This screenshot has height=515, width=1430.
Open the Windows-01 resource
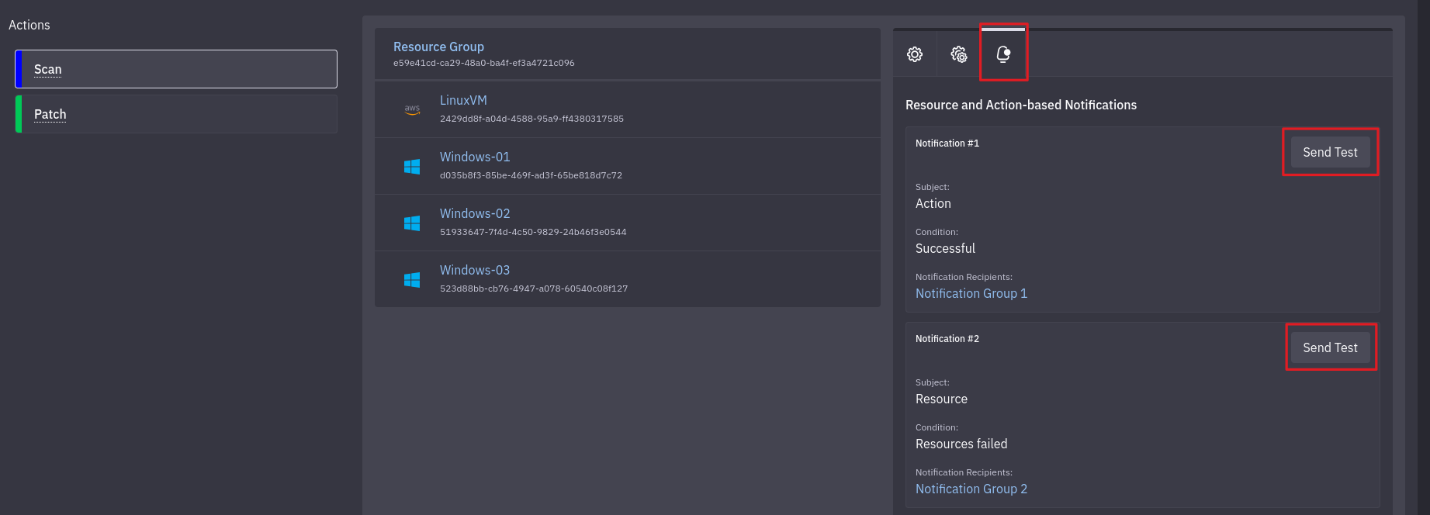475,157
